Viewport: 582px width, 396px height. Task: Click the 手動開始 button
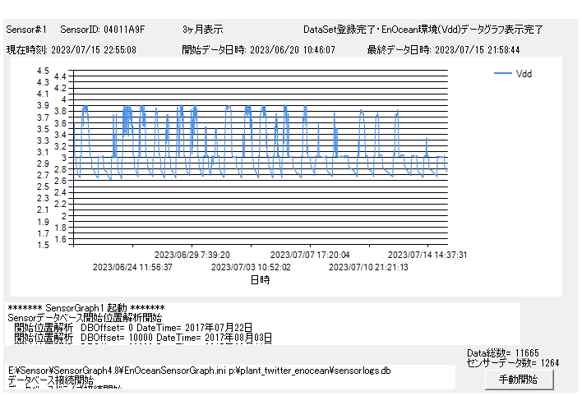pos(518,380)
